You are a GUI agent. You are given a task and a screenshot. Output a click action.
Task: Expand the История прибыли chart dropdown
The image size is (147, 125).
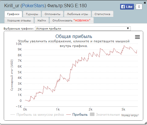click(x=83, y=29)
